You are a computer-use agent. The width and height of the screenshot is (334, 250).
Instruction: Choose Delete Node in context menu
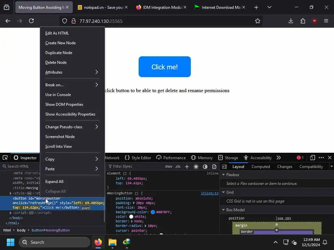pyautogui.click(x=72, y=62)
